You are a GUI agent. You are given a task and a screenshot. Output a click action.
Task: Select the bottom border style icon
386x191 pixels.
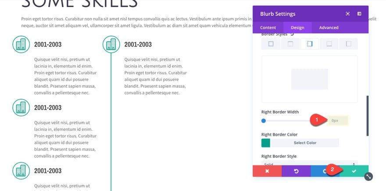pos(329,44)
